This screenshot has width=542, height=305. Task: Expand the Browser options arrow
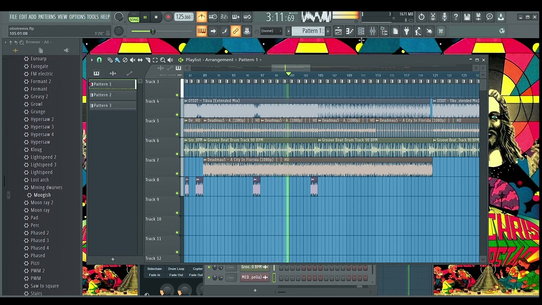(6, 42)
